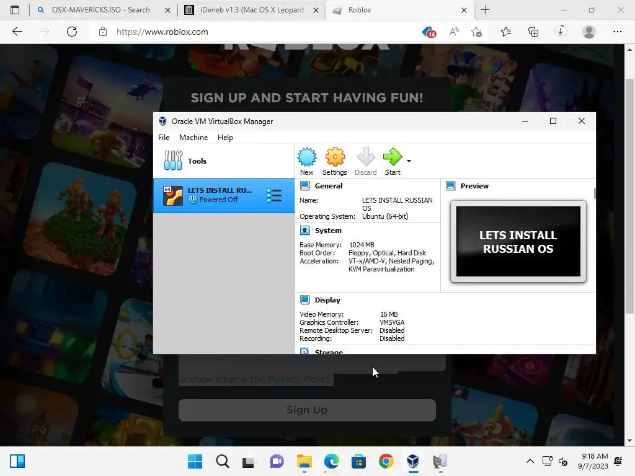Select the Roblox browser tab
Viewport: 635px width, 476px height.
click(x=399, y=10)
